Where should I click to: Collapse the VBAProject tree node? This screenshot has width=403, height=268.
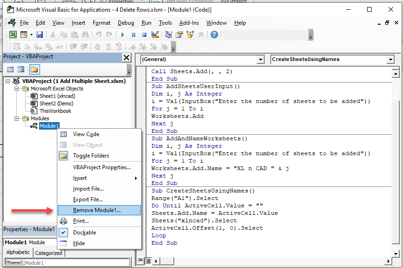pos(8,81)
